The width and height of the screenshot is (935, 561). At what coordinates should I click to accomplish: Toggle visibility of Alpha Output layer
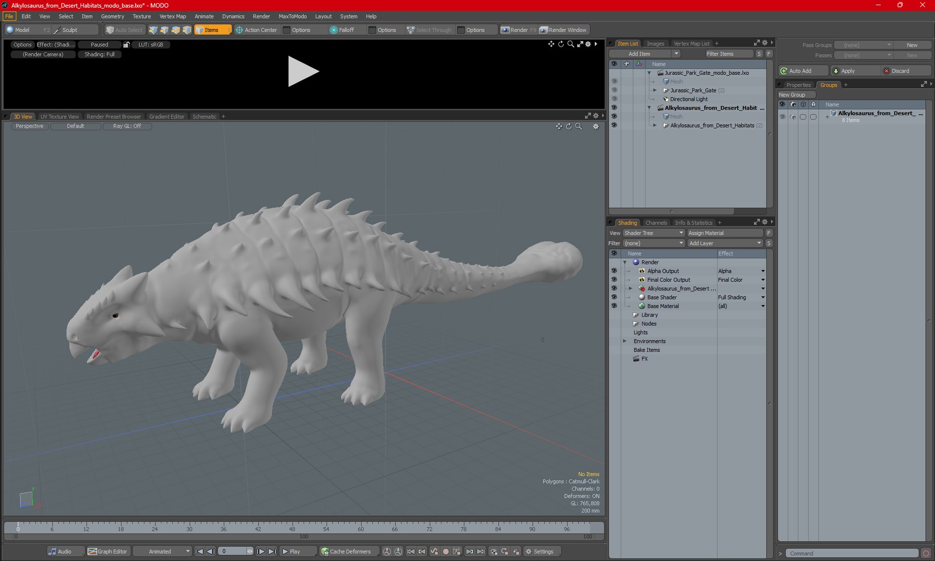tap(614, 271)
